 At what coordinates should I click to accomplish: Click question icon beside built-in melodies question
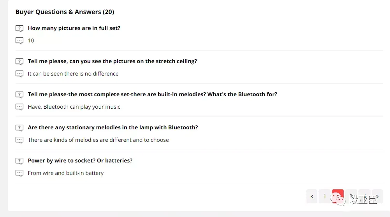[19, 95]
